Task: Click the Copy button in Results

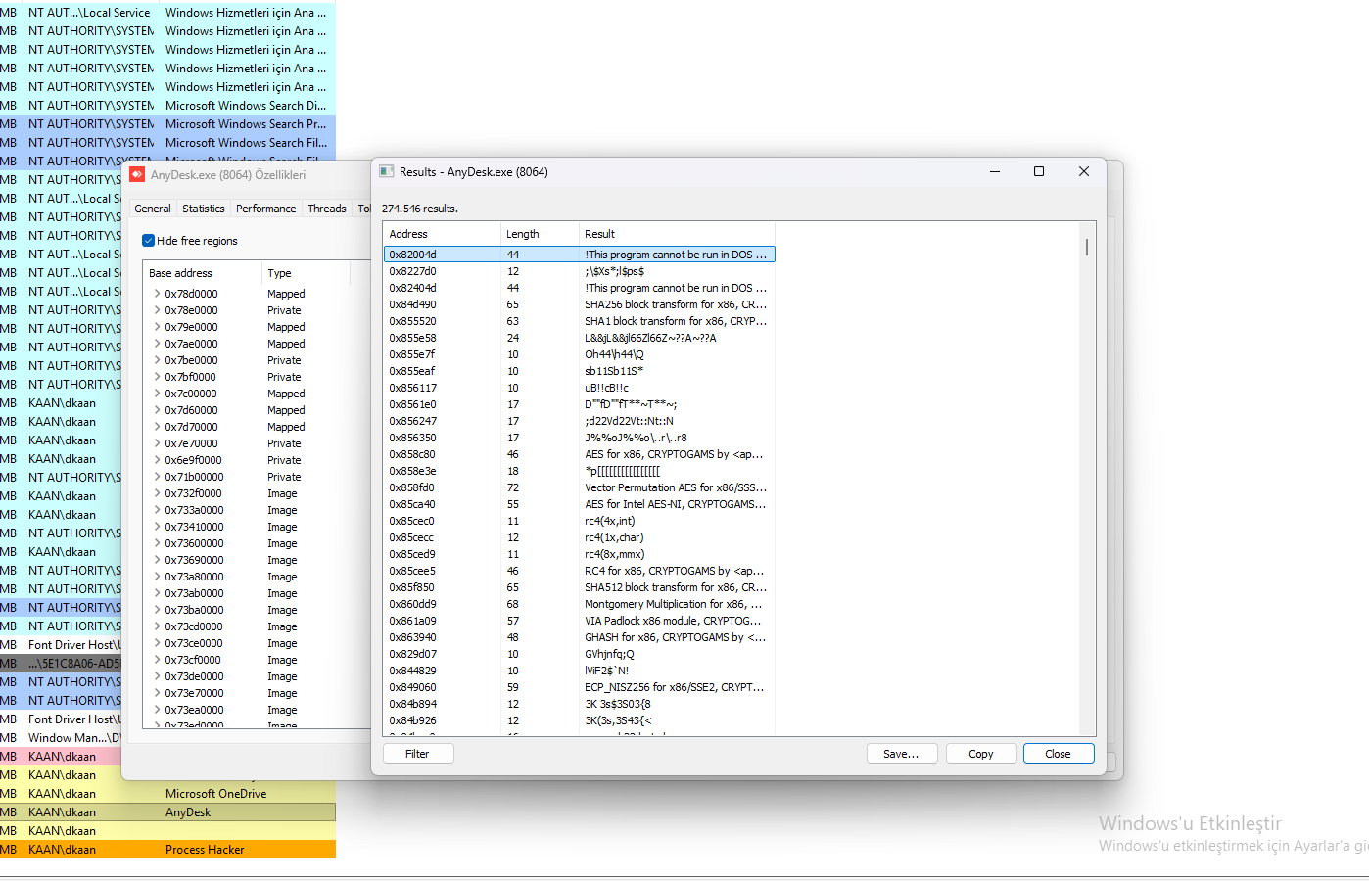Action: (x=981, y=754)
